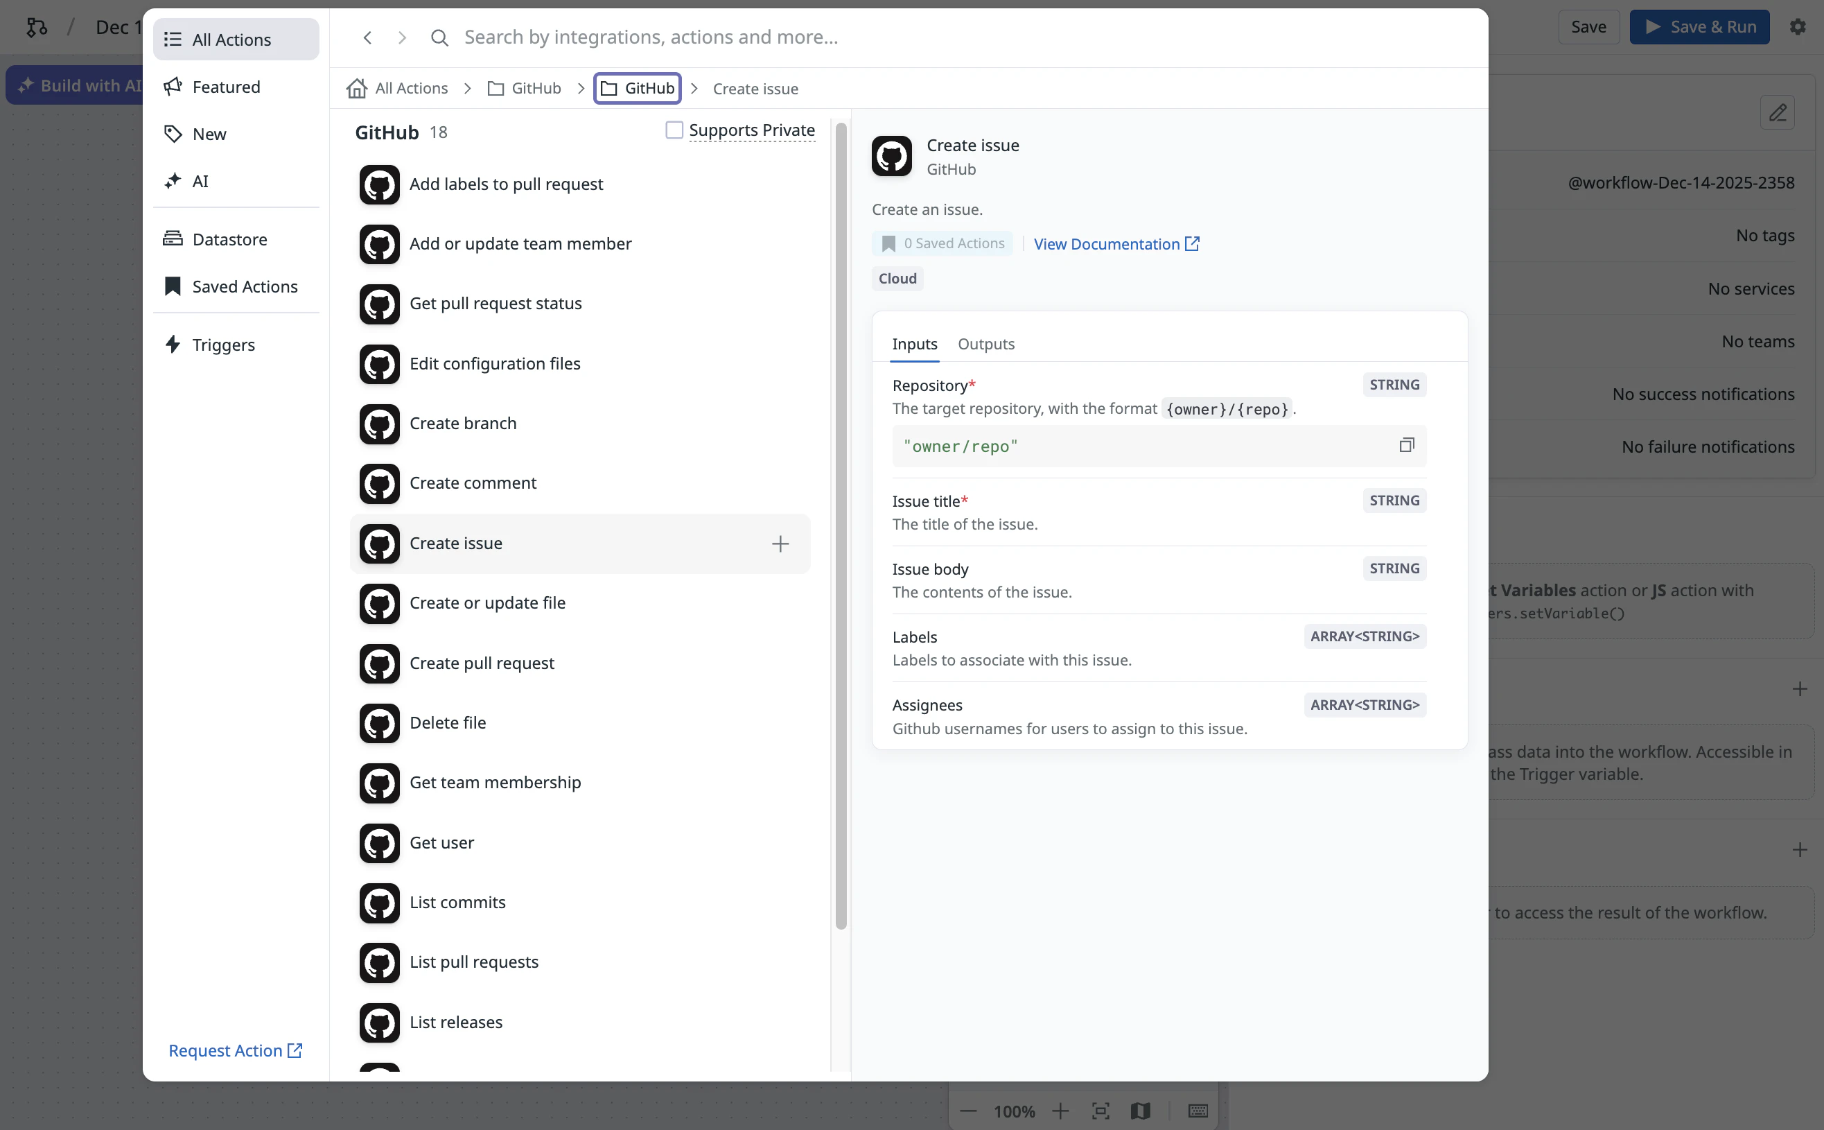Viewport: 1824px width, 1130px height.
Task: Click highlighted GitHub breadcrumb
Action: click(637, 88)
